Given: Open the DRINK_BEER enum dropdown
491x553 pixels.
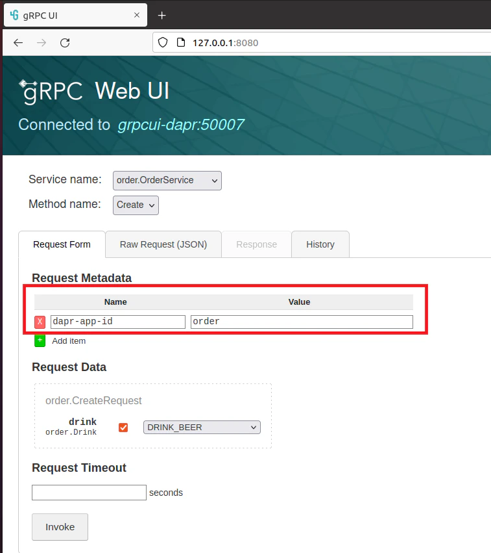Looking at the screenshot, I should click(202, 427).
